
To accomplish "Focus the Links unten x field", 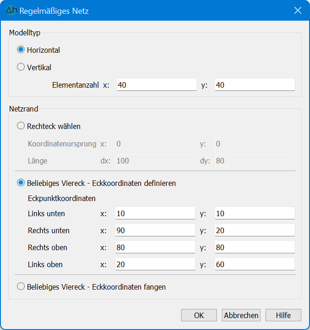I will (x=155, y=213).
